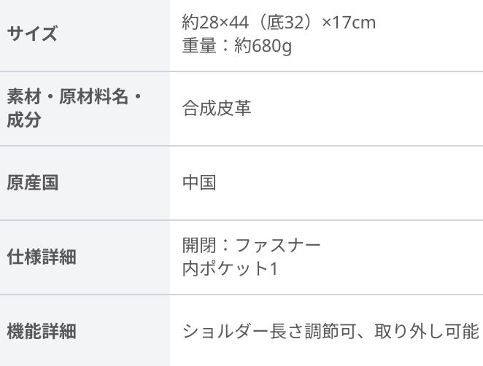Click the 原産国 row header
Image resolution: width=483 pixels, height=366 pixels.
(x=33, y=182)
